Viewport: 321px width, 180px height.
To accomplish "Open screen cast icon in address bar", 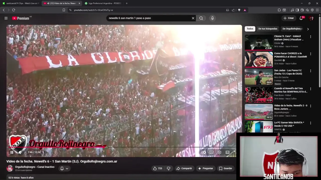I will click(x=227, y=10).
